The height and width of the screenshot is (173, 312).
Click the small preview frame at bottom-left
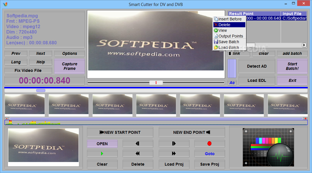coord(43,147)
